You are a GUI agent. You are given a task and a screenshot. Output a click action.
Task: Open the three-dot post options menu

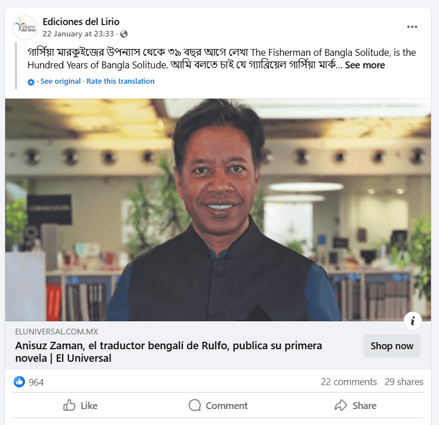click(412, 27)
